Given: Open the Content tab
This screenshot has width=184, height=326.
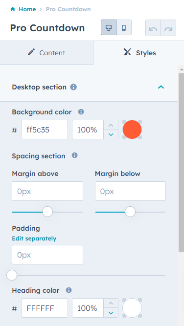Looking at the screenshot, I should (x=46, y=53).
